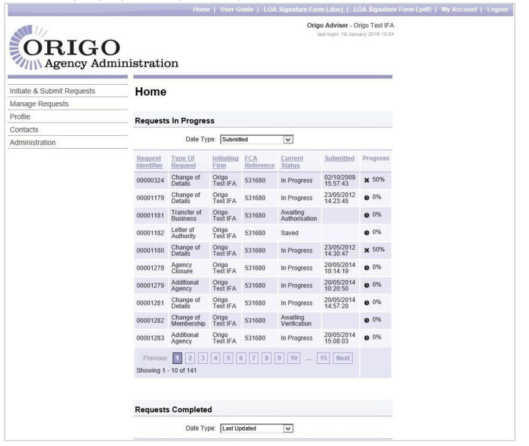
Task: Open the Requests In Progress Date Type dropdown
Action: 256,139
